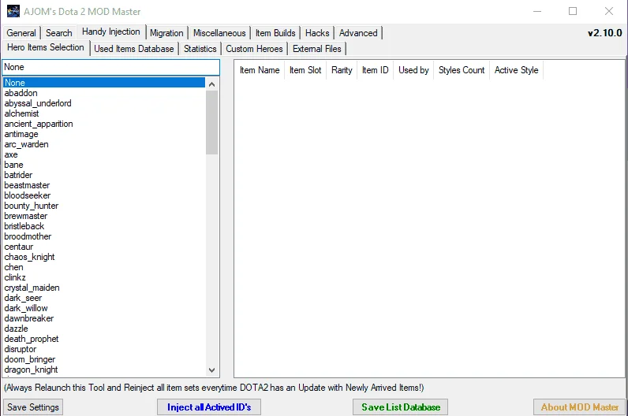The width and height of the screenshot is (628, 416).
Task: Select None in the hero list
Action: coord(104,83)
